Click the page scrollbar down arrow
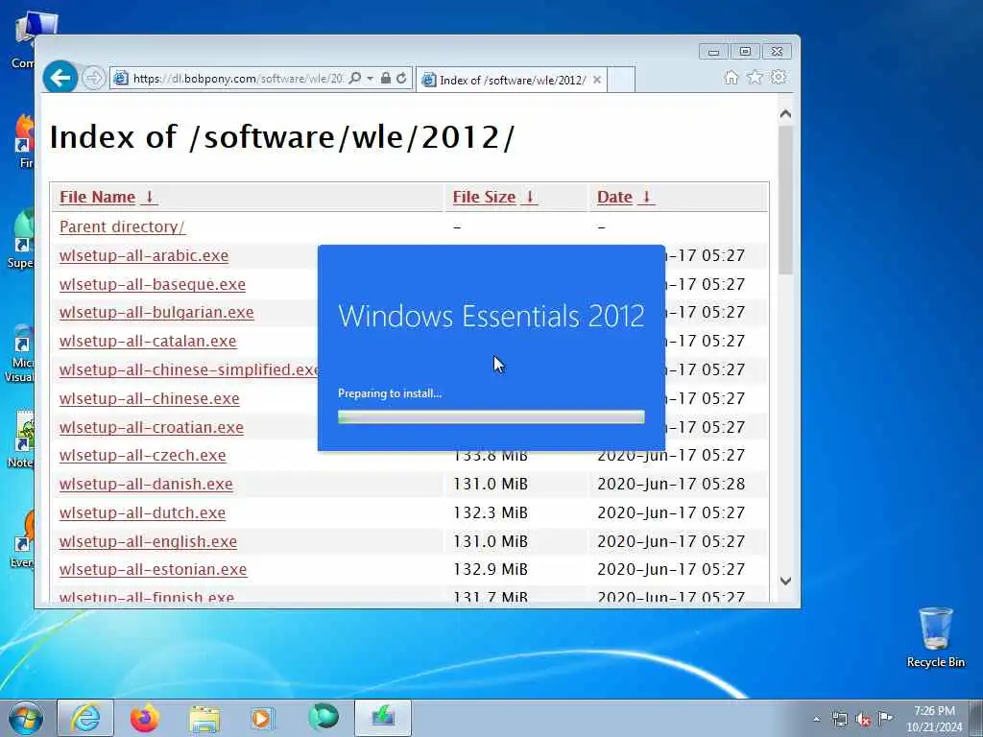 (x=785, y=581)
